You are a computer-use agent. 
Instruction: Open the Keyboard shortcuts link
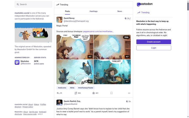coord(43,112)
